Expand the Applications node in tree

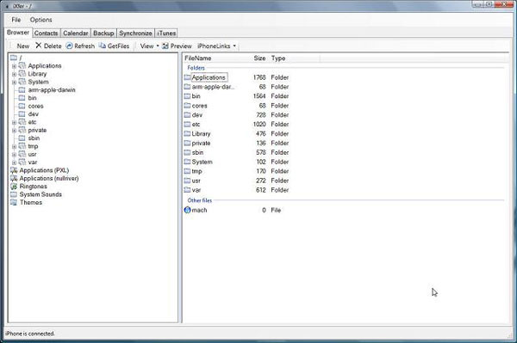pyautogui.click(x=14, y=66)
